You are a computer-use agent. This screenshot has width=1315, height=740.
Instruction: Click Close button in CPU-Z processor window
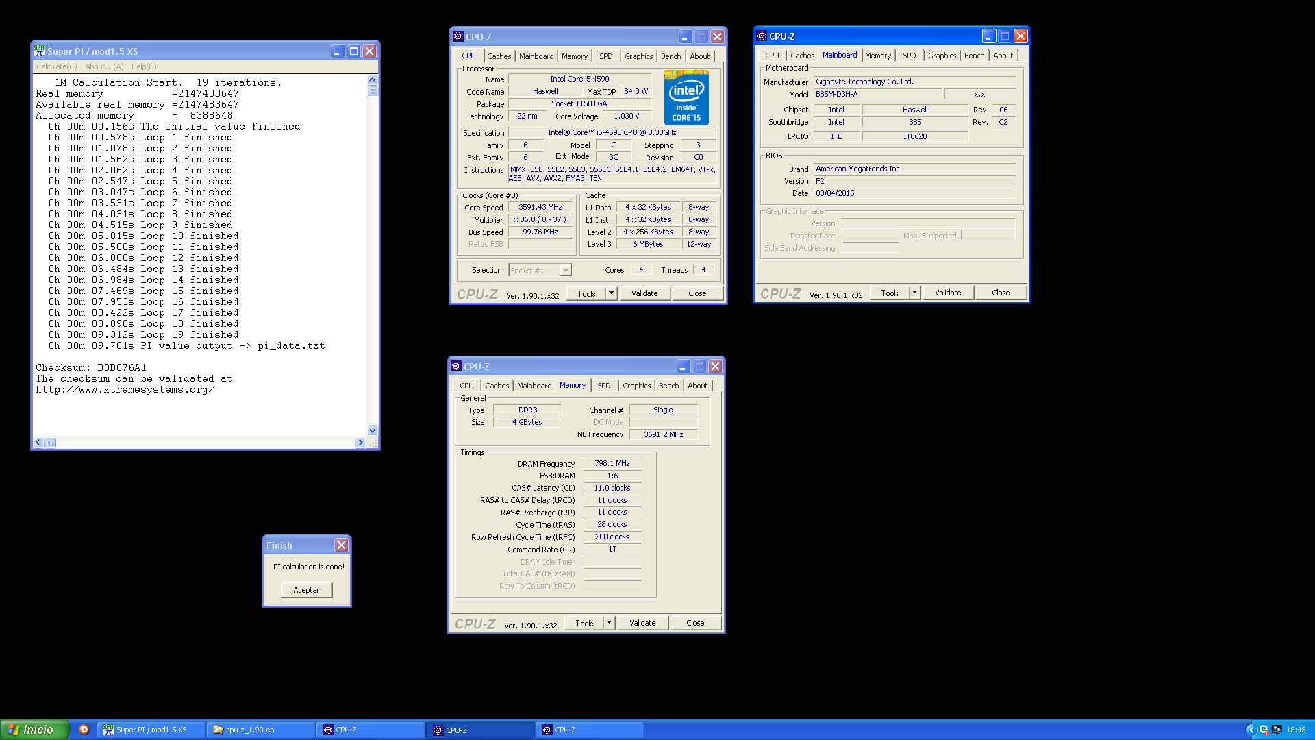(697, 293)
